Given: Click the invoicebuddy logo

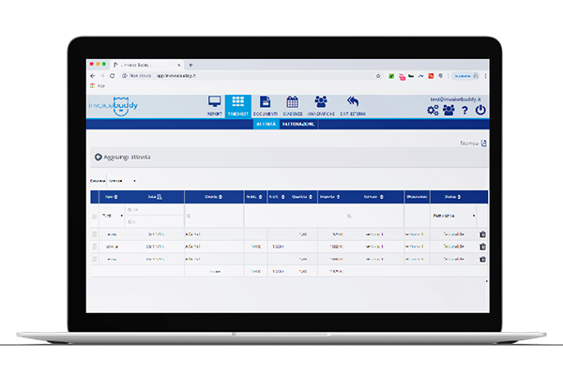Looking at the screenshot, I should (114, 106).
